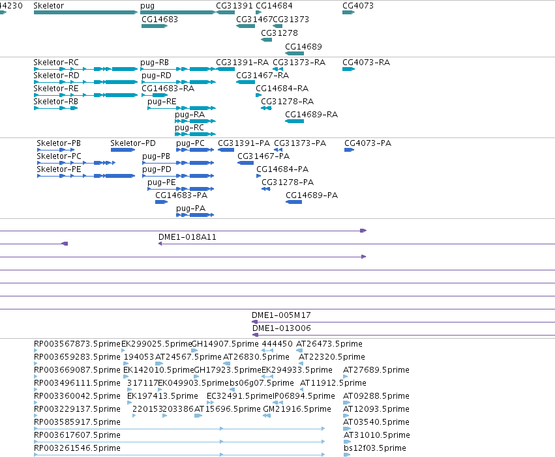This screenshot has height=458, width=555.
Task: Select the CG14683 gene label
Action: point(160,20)
